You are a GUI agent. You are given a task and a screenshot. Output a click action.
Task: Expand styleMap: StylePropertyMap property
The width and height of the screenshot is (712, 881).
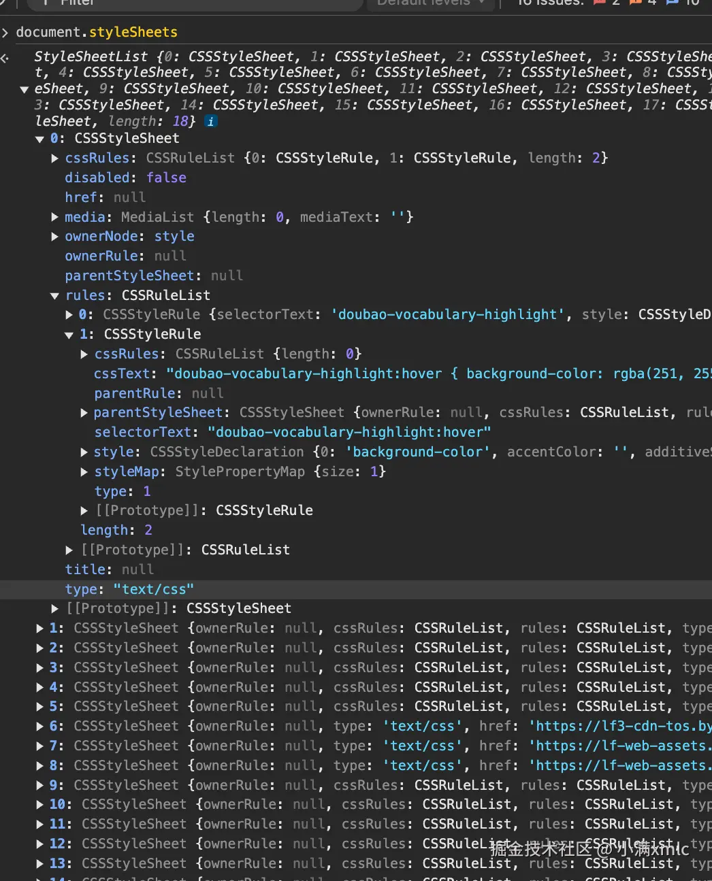click(84, 471)
